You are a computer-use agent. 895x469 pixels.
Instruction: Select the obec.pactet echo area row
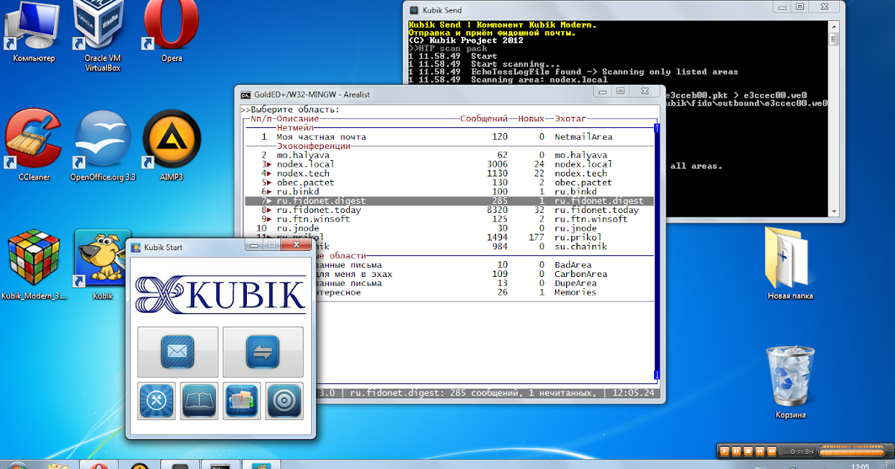[x=449, y=182]
